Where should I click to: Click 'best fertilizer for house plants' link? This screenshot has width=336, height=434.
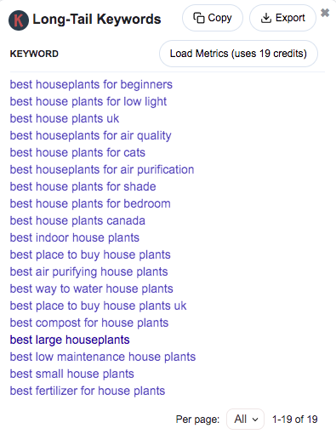tap(88, 391)
